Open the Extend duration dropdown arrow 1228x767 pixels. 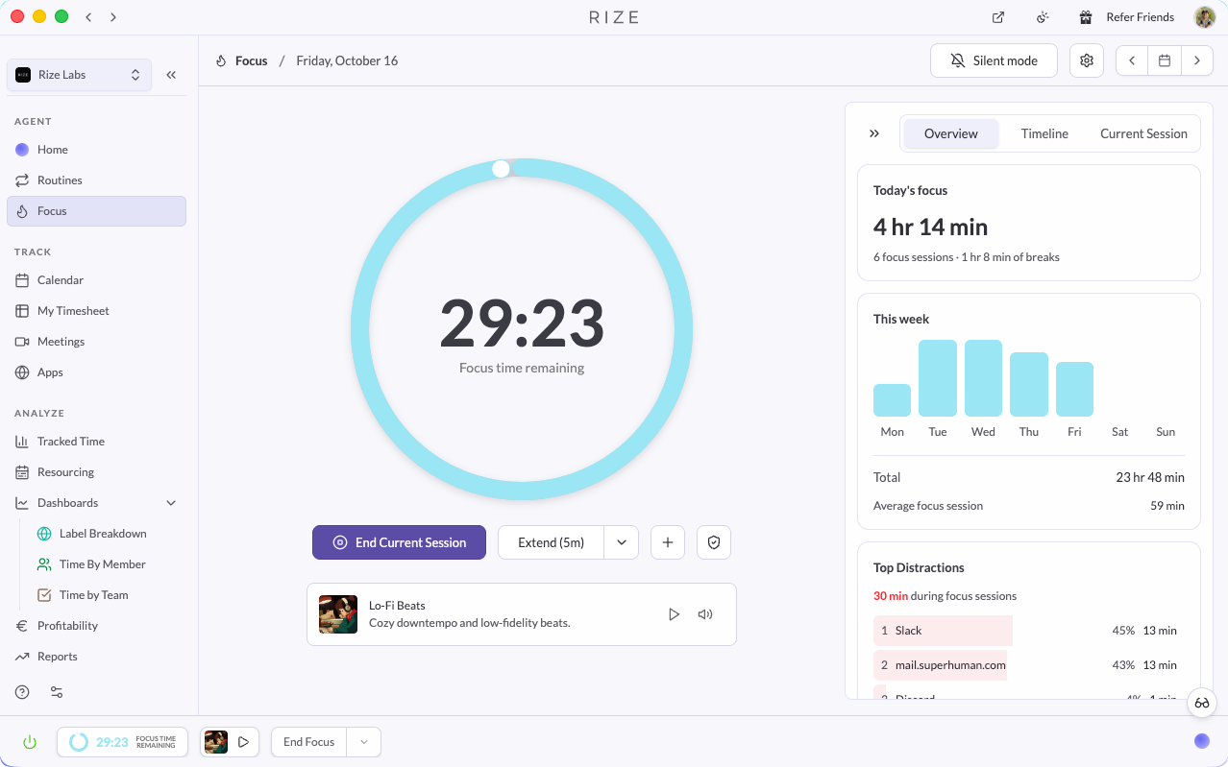pos(622,542)
